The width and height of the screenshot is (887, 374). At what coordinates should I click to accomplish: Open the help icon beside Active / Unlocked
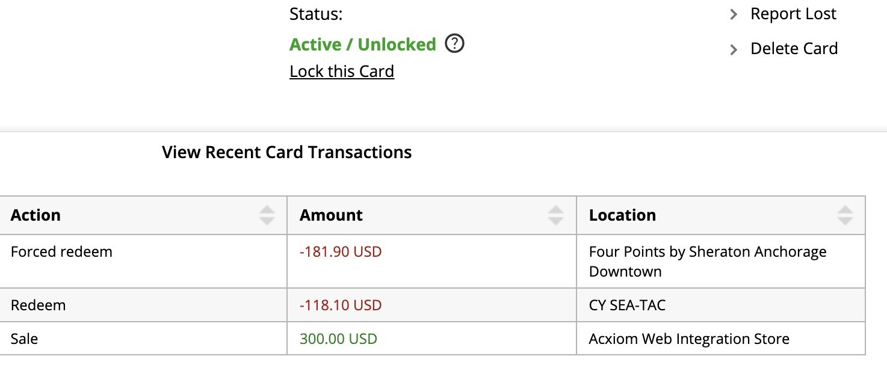(455, 44)
